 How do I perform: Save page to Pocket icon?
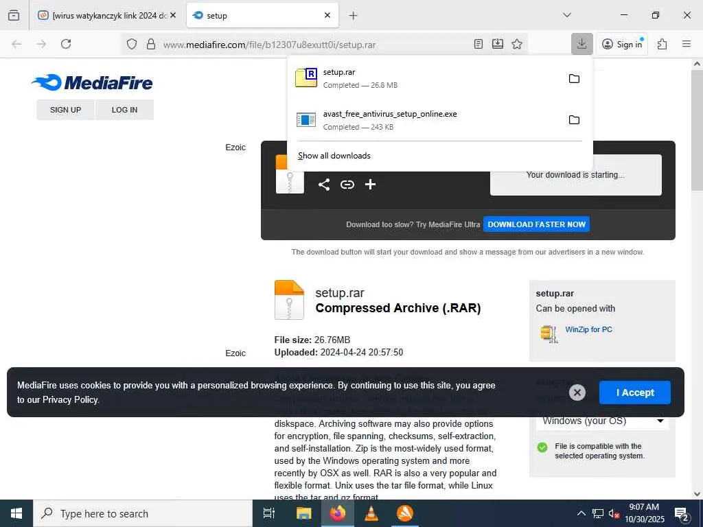click(x=498, y=44)
